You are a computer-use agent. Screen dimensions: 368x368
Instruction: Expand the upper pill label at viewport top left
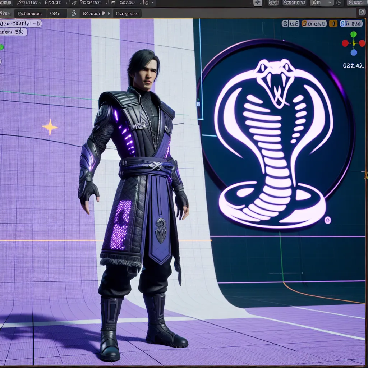(21, 24)
